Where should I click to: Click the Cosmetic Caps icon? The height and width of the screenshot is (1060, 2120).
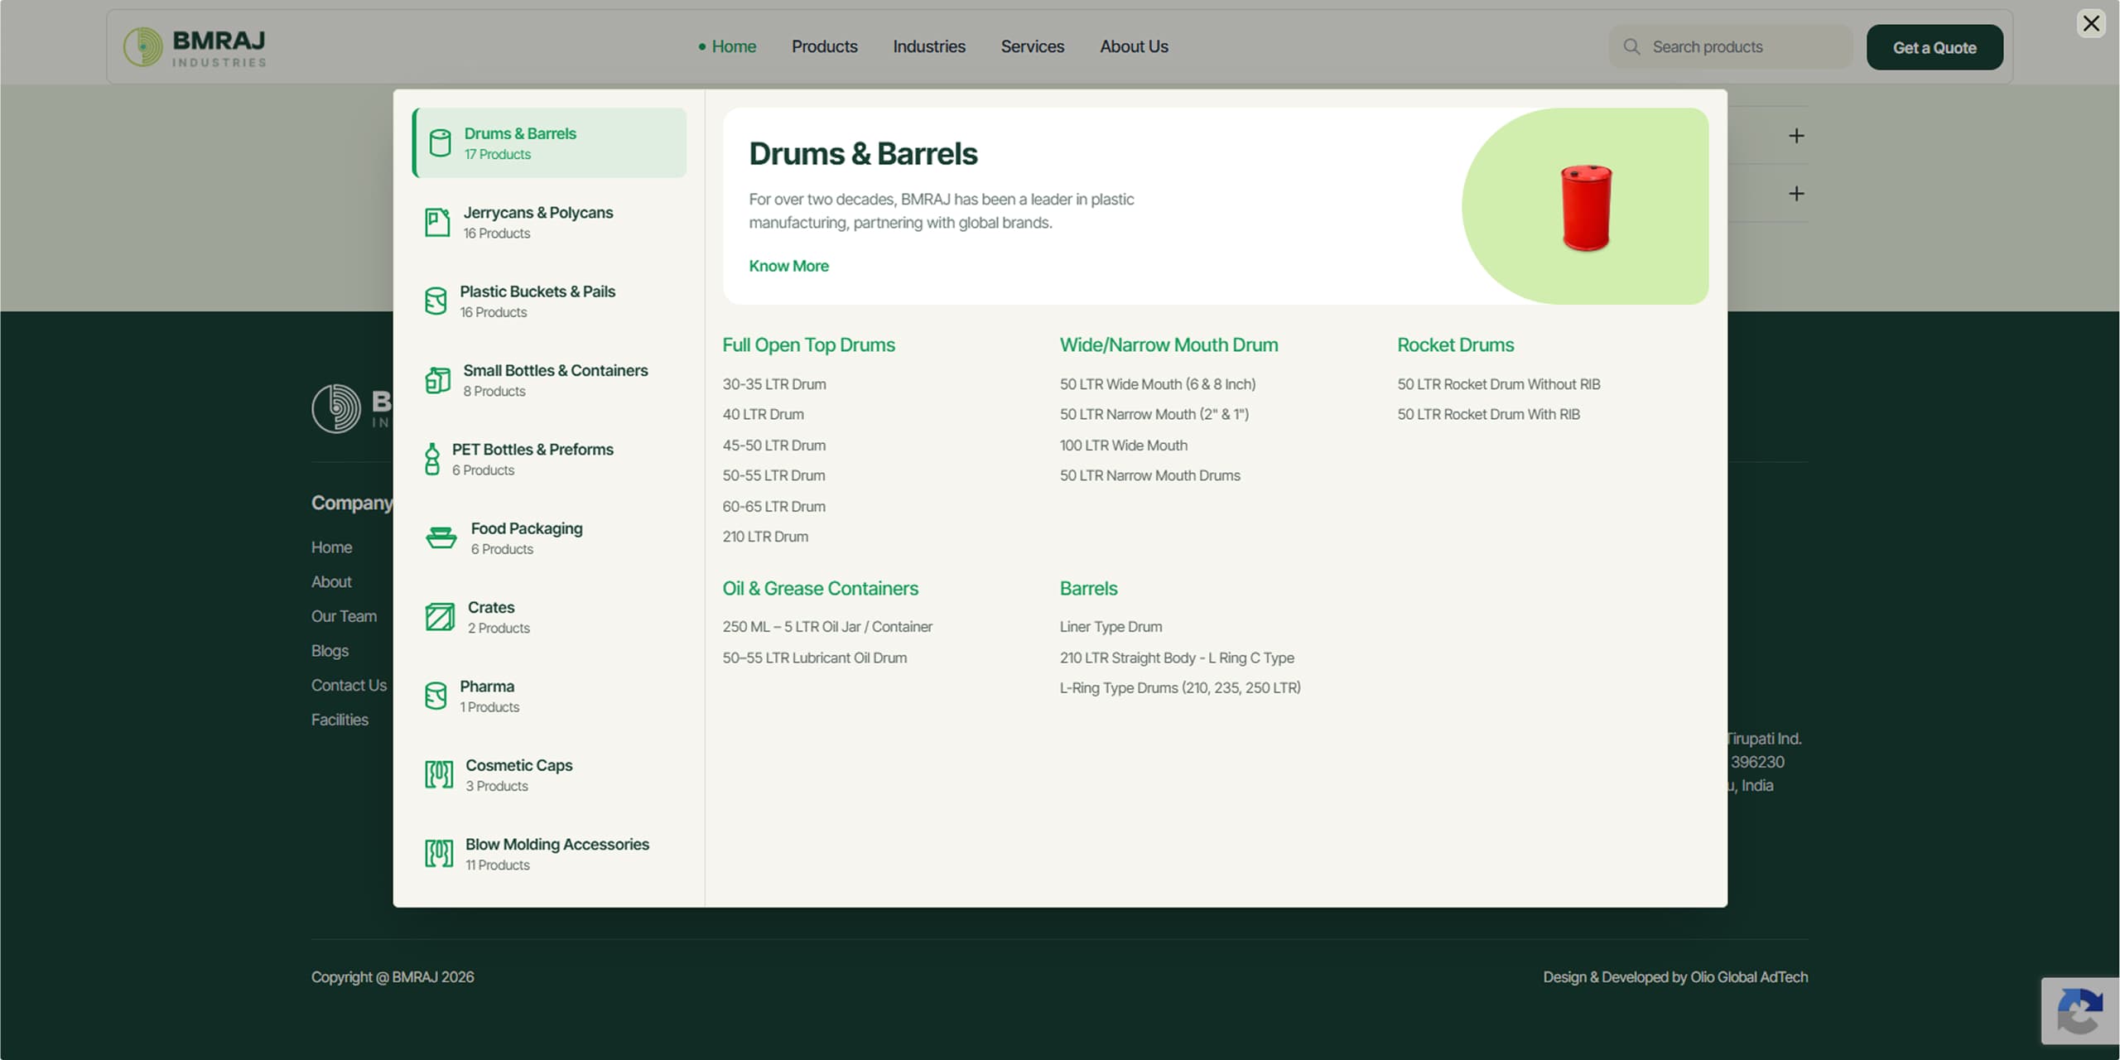coord(439,774)
